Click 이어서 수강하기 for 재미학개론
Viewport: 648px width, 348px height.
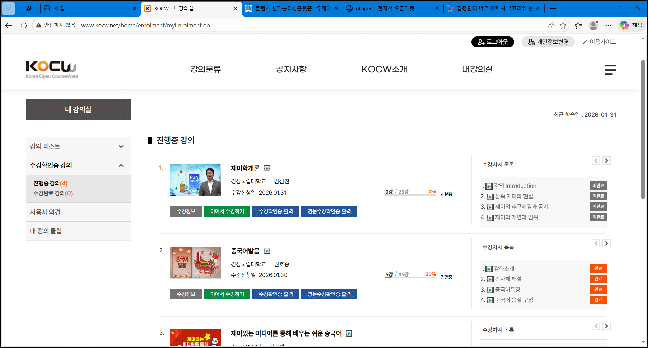pos(227,212)
